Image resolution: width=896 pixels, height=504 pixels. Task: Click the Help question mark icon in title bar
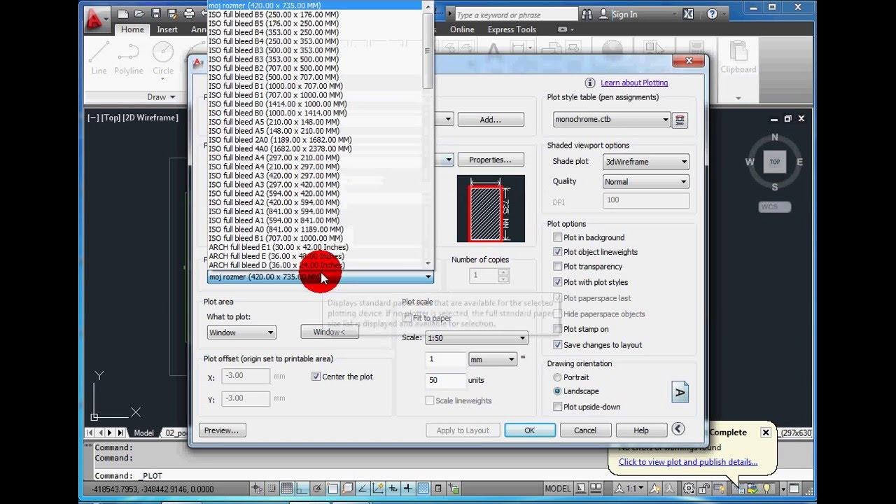point(712,14)
